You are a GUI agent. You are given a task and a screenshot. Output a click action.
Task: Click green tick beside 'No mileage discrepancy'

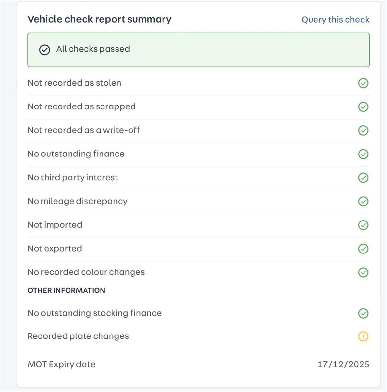[363, 201]
